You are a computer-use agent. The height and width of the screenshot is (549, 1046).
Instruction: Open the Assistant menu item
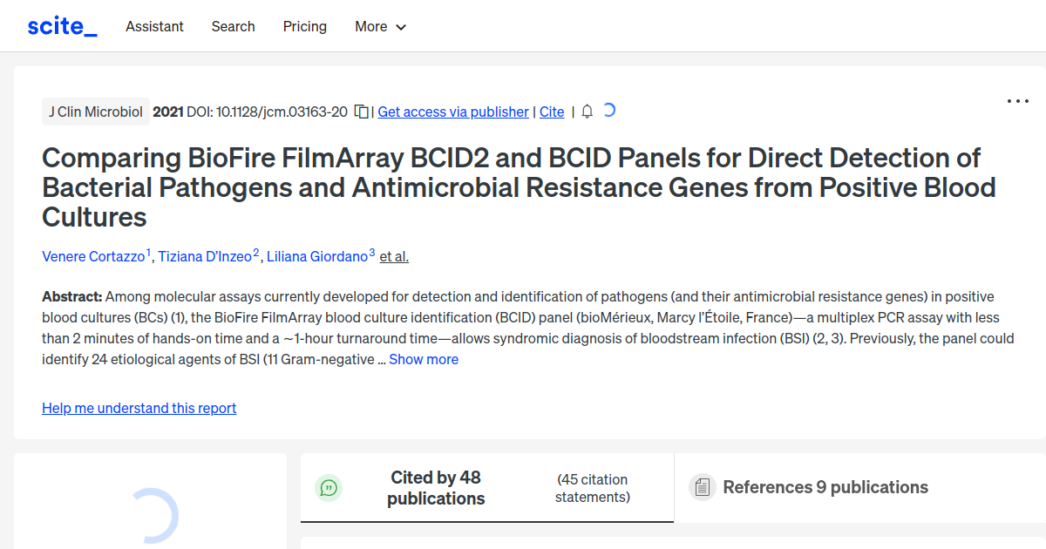click(x=154, y=27)
